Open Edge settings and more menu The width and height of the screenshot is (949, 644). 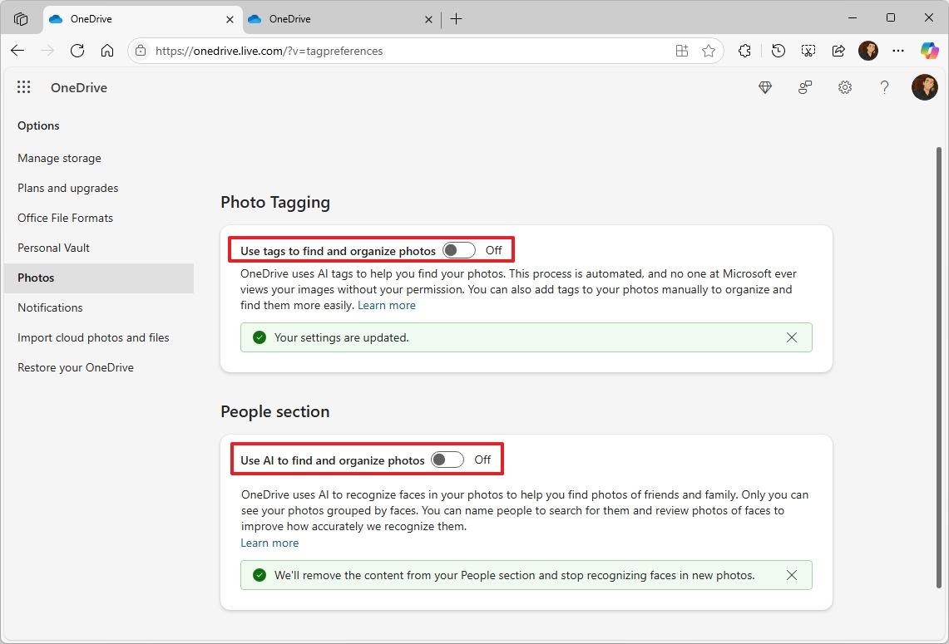(898, 51)
